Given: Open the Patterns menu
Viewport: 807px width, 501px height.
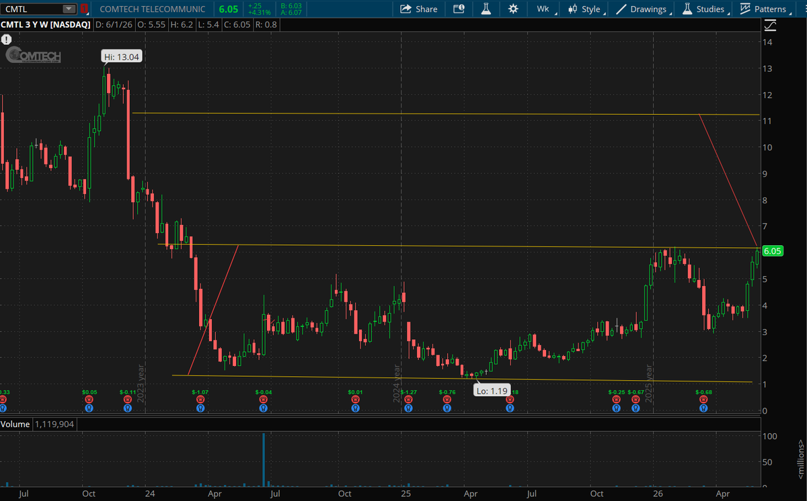Looking at the screenshot, I should 764,9.
